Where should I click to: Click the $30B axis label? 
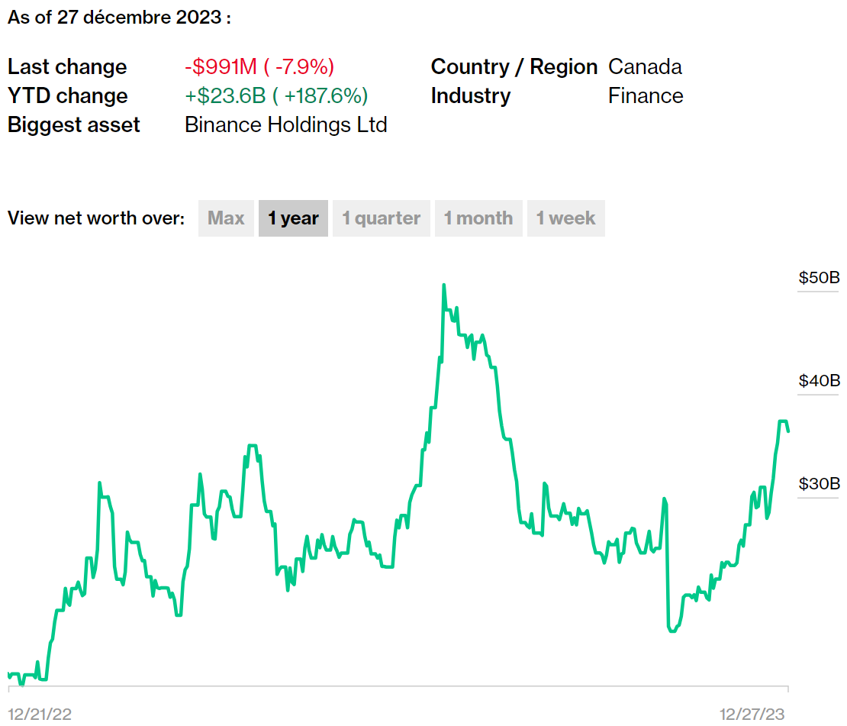tap(819, 483)
